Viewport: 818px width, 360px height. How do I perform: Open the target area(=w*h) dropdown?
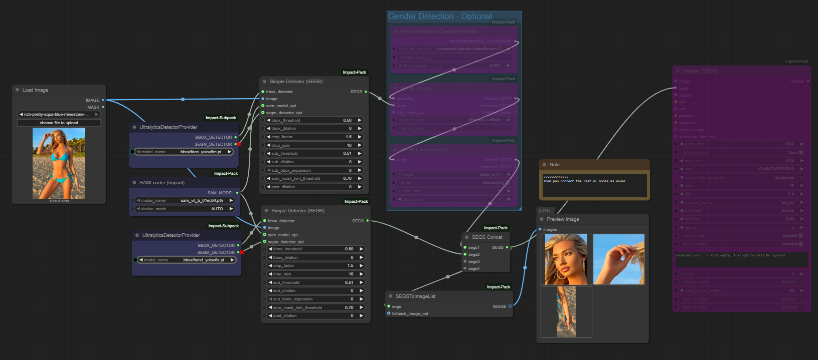pos(454,174)
